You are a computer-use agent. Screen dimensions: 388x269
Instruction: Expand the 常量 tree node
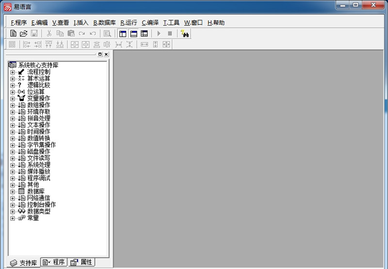click(x=13, y=218)
